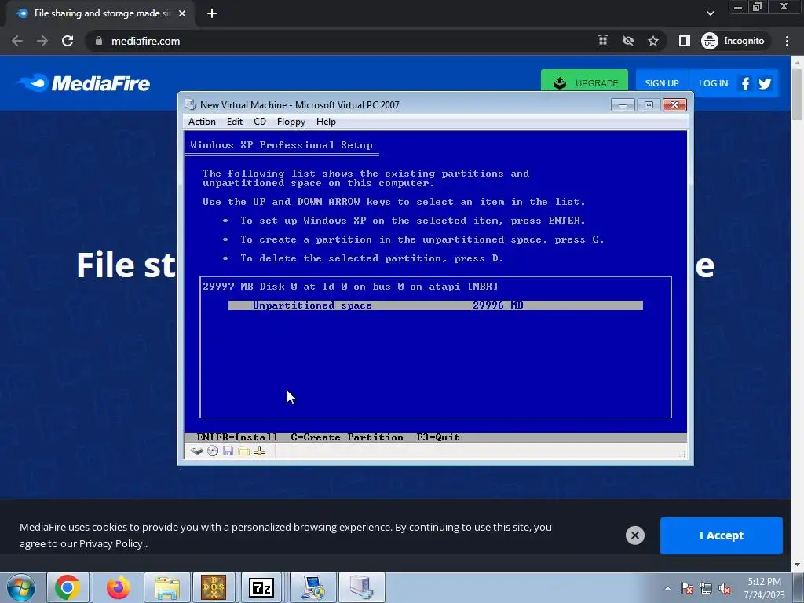This screenshot has height=603, width=804.
Task: Click the shared folder status icon in Virtual PC
Action: coord(243,451)
